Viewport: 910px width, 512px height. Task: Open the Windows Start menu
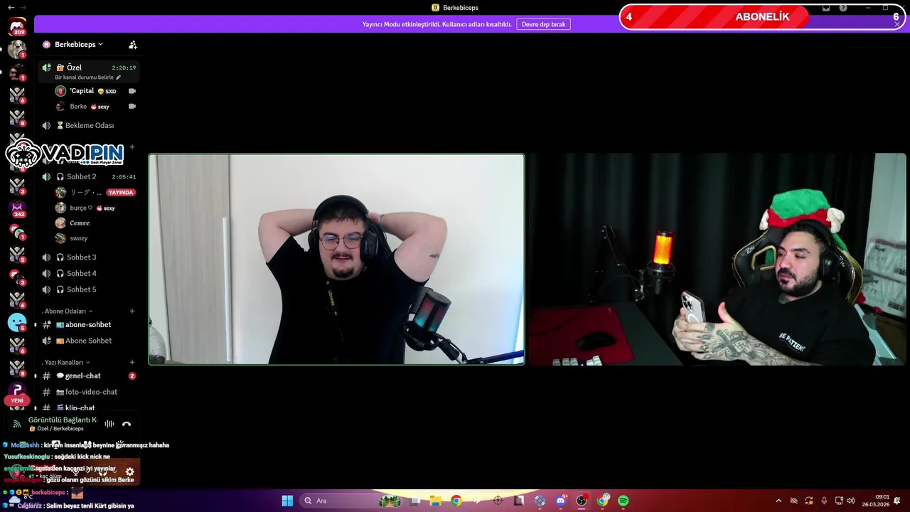coord(287,501)
